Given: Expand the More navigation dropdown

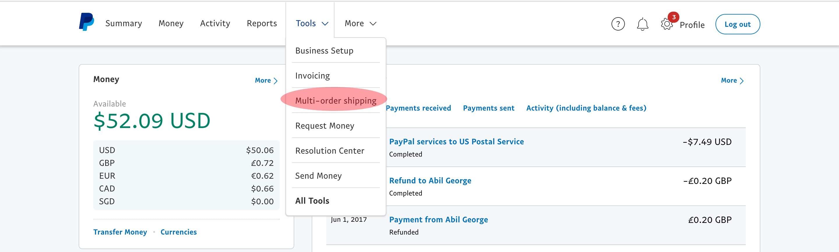Looking at the screenshot, I should coord(360,23).
